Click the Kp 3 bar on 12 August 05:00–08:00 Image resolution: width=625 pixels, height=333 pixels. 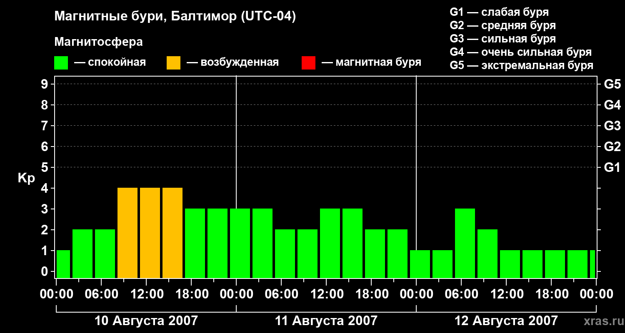click(465, 244)
